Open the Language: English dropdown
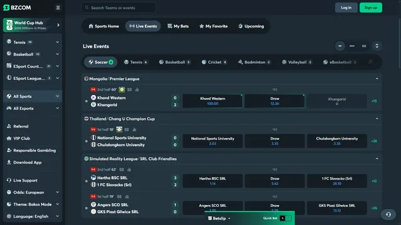 click(33, 216)
